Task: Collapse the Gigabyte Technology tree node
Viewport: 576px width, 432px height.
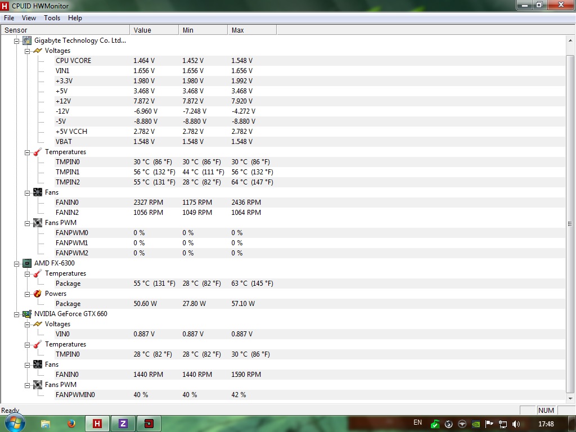Action: pyautogui.click(x=16, y=40)
